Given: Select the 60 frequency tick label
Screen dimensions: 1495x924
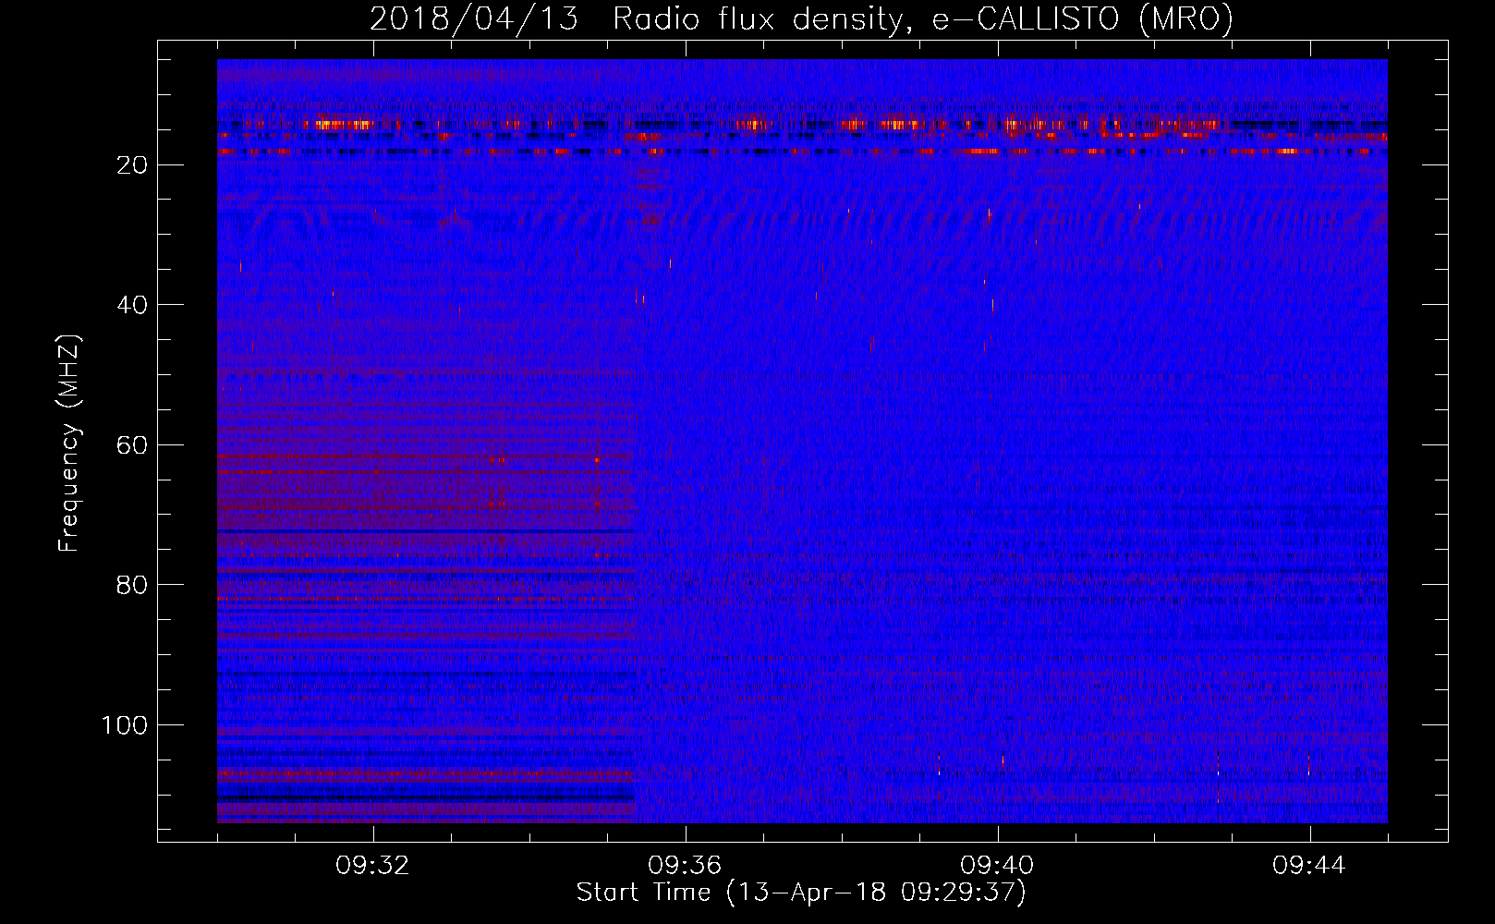Looking at the screenshot, I should click(133, 445).
